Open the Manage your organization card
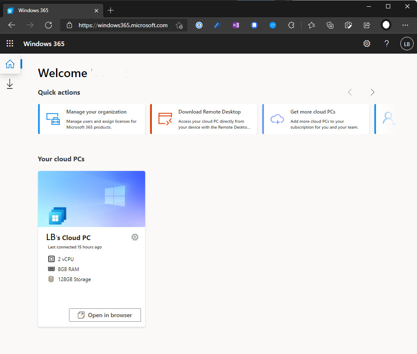Viewport: 417px width, 354px height. [x=92, y=119]
